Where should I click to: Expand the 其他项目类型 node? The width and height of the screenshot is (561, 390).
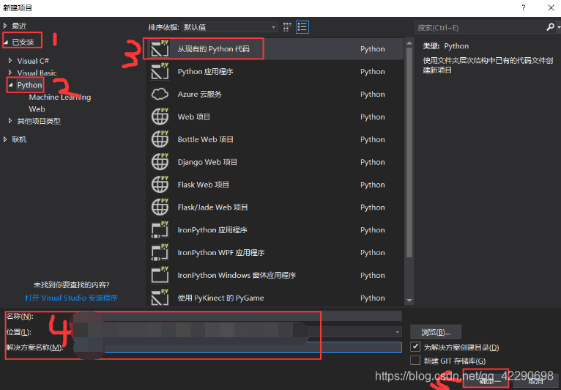point(10,121)
